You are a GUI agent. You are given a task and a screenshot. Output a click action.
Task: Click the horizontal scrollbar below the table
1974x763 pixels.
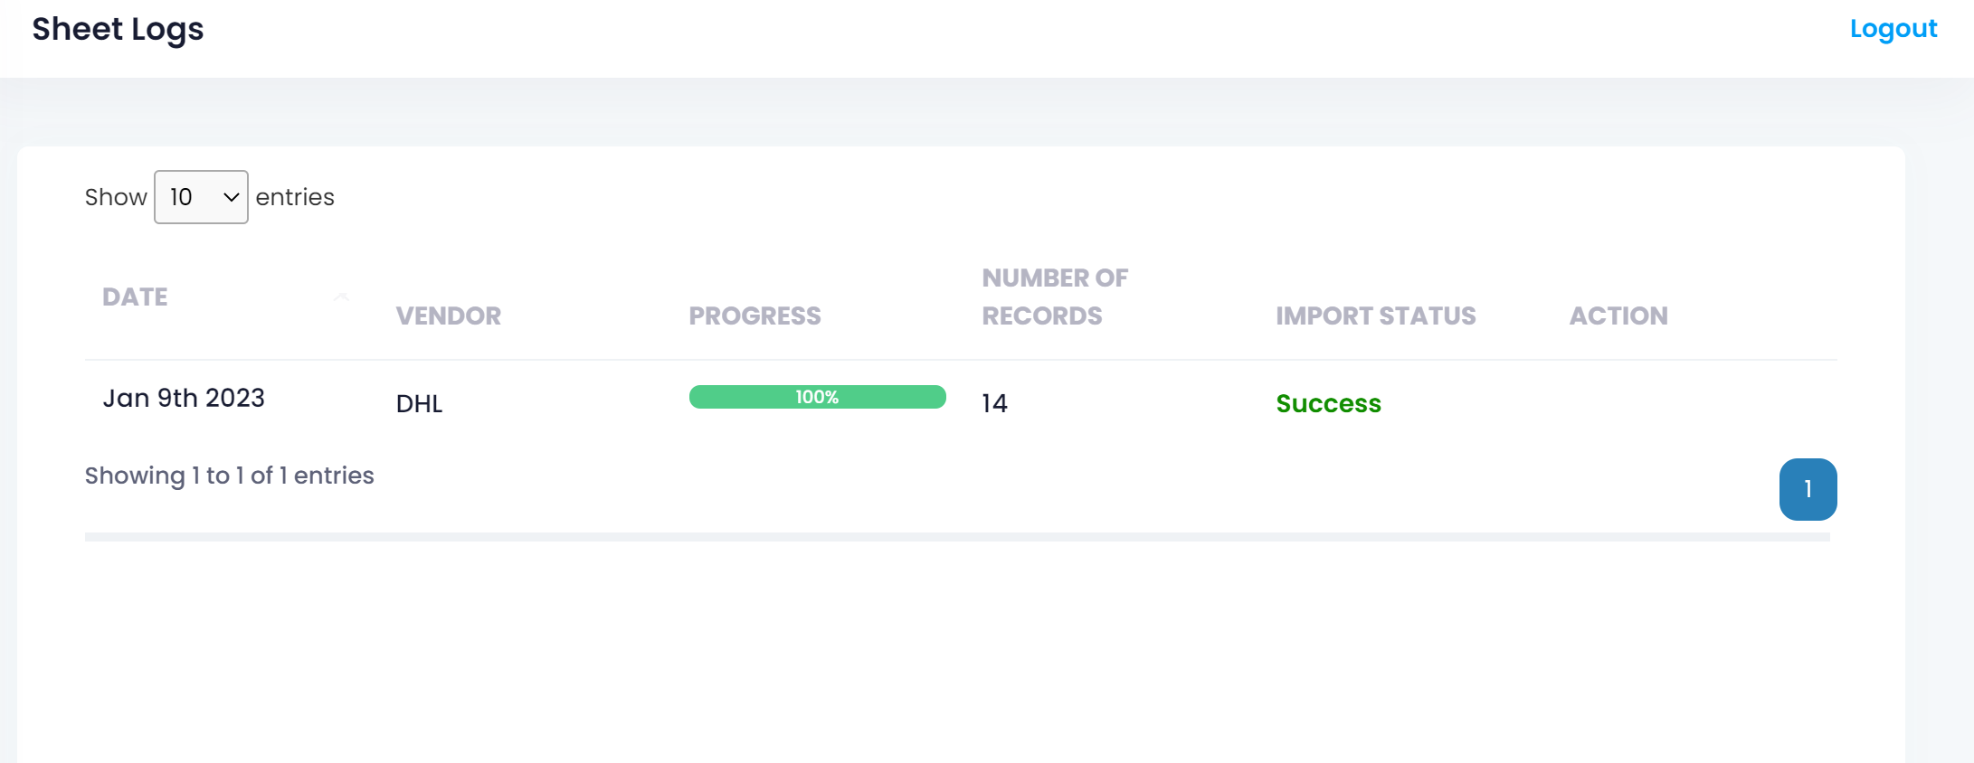click(957, 537)
